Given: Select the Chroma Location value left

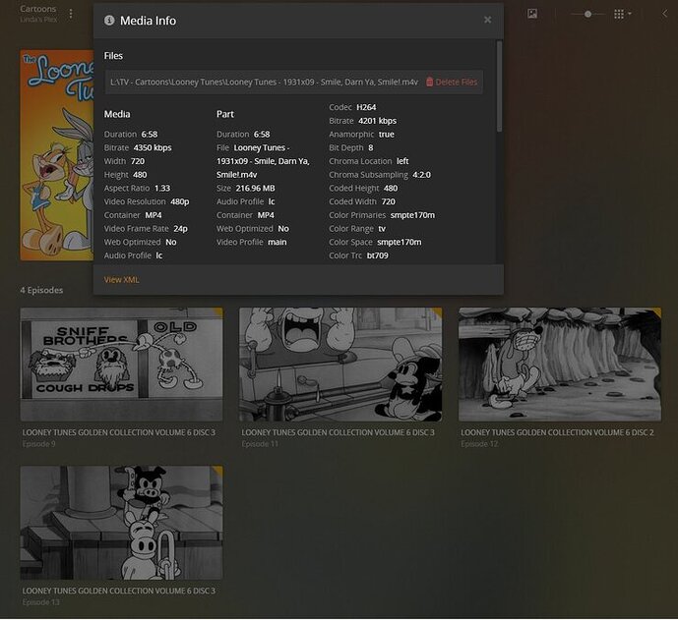Looking at the screenshot, I should click(x=402, y=161).
